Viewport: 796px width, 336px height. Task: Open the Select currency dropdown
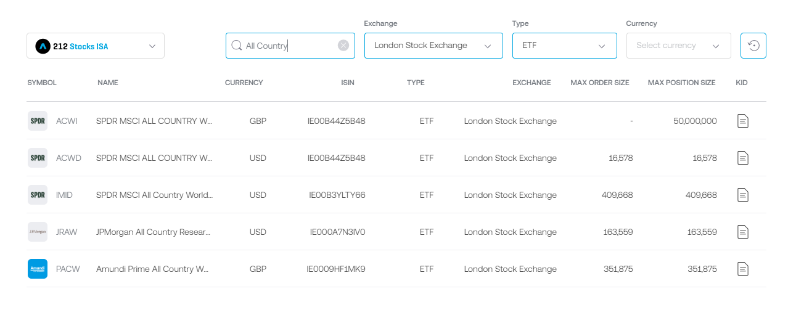(x=678, y=46)
